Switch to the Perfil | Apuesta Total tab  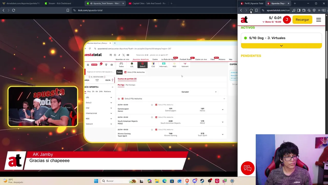[x=252, y=3]
